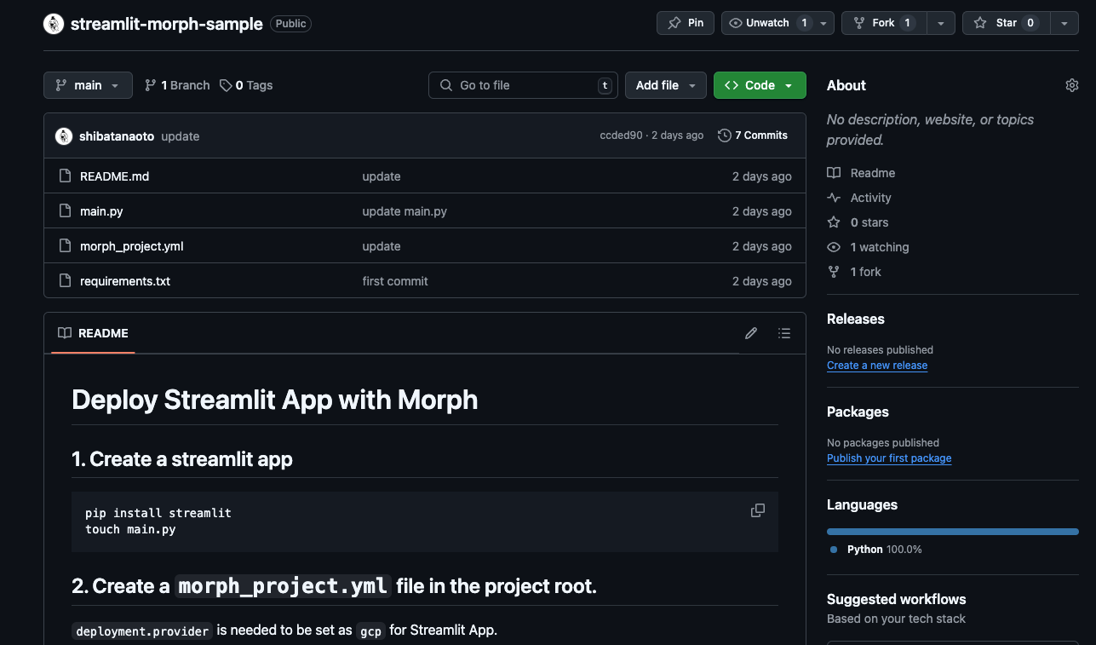Open the Fork options dropdown arrow
This screenshot has height=645, width=1096.
tap(940, 23)
